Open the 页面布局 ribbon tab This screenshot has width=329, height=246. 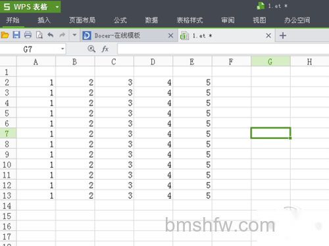tap(82, 20)
